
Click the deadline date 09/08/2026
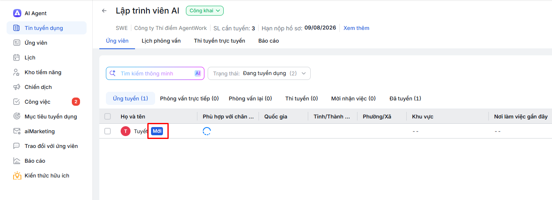coord(320,28)
